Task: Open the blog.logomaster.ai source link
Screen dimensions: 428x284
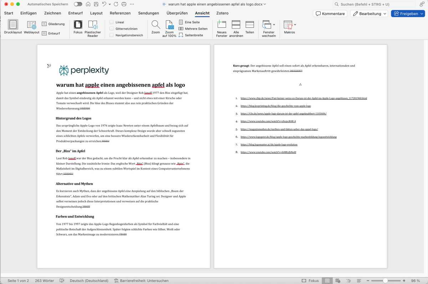Action: point(269,144)
